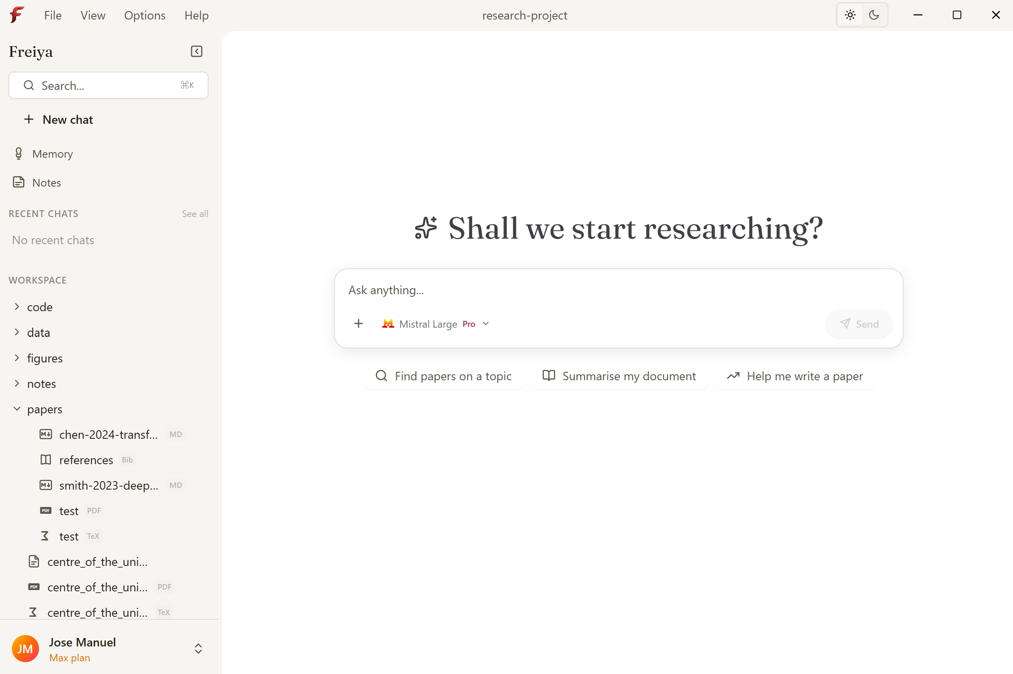This screenshot has height=674, width=1013.
Task: Click the Jose Manuel avatar
Action: coord(25,649)
